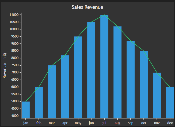Screen dimensions: 175x127
Task: Click the 'oct' x-axis label
Action: pyautogui.click(x=144, y=123)
